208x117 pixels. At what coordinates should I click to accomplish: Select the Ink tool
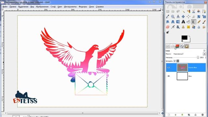178,27
